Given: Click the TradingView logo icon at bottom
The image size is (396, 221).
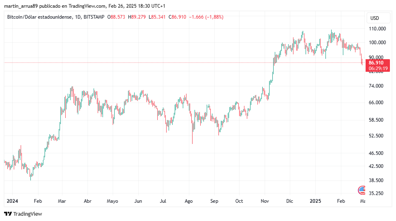Looking at the screenshot, I should [8, 214].
